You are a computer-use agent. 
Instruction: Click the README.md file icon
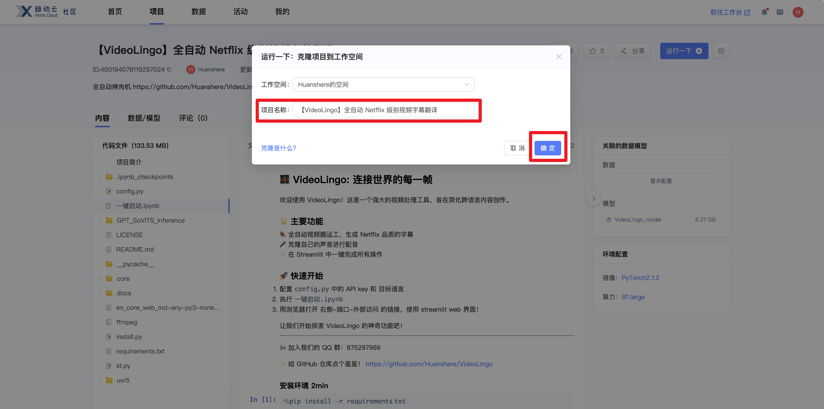coord(109,249)
